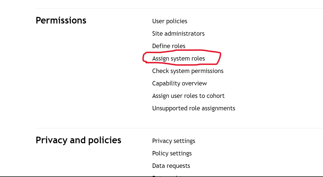Click the Privacy and policies heading
323x177 pixels.
pos(78,140)
